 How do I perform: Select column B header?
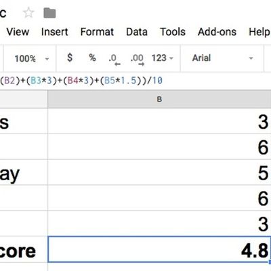pos(159,99)
